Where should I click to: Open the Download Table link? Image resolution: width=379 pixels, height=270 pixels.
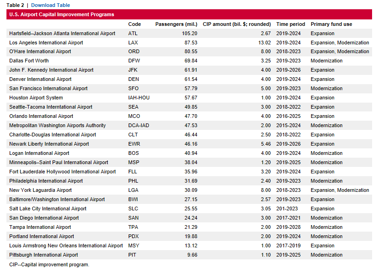pyautogui.click(x=50, y=5)
